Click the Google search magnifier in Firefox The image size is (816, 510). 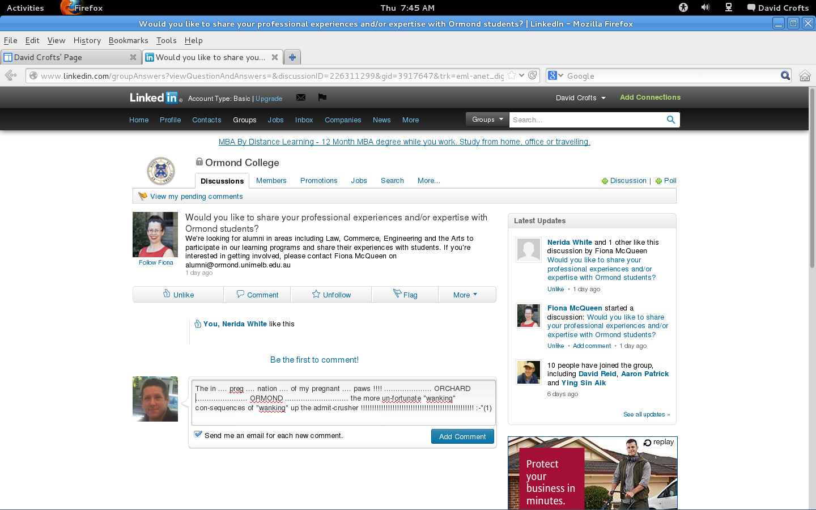[785, 75]
